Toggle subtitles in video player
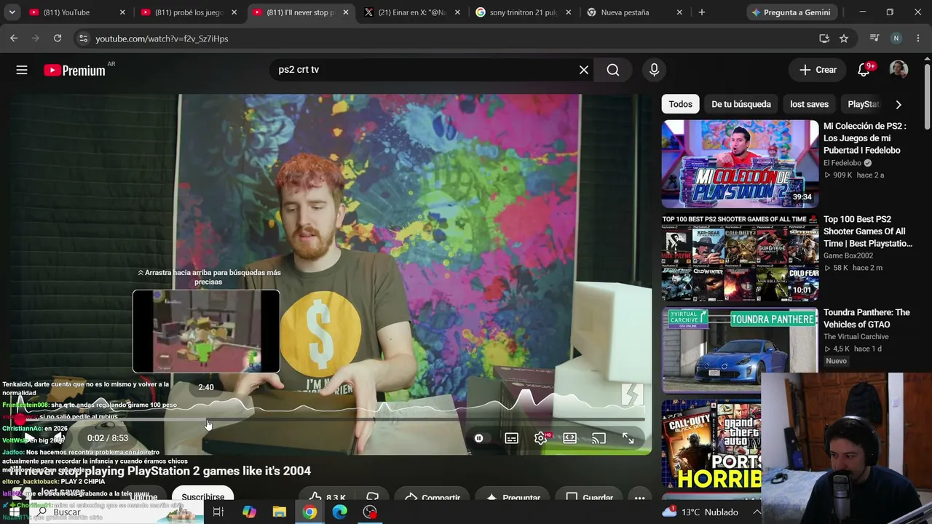The width and height of the screenshot is (932, 524). [x=512, y=438]
